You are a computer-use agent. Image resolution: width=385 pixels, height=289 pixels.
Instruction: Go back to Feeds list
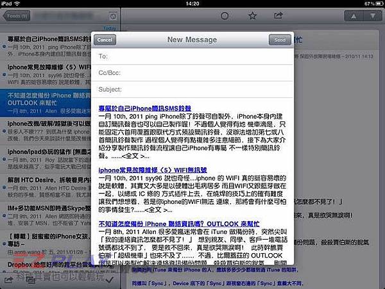17,16
